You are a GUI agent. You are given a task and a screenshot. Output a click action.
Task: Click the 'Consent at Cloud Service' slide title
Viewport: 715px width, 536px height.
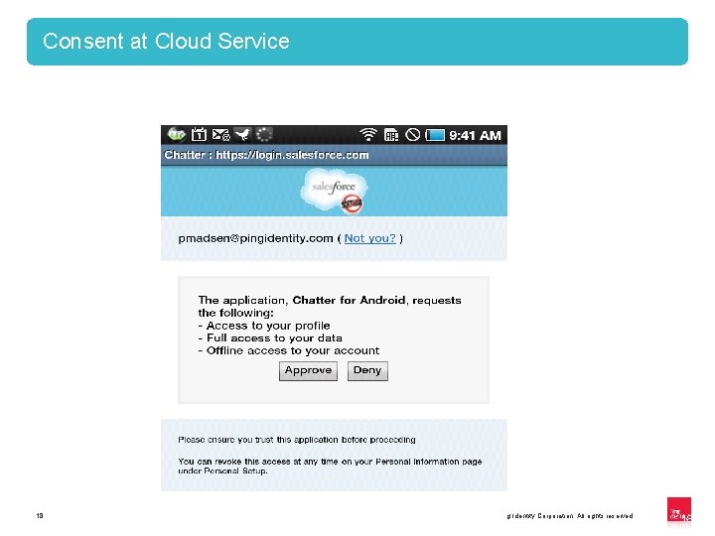pos(166,41)
